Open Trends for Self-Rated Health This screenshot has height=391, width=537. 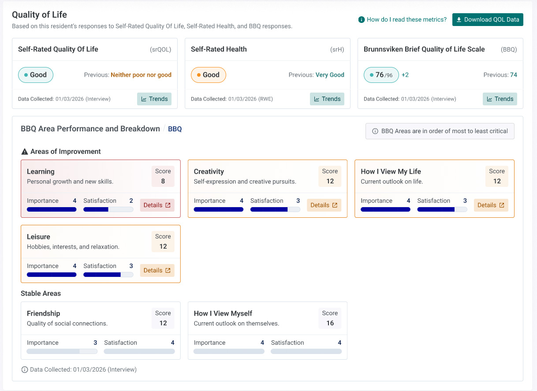tap(327, 99)
